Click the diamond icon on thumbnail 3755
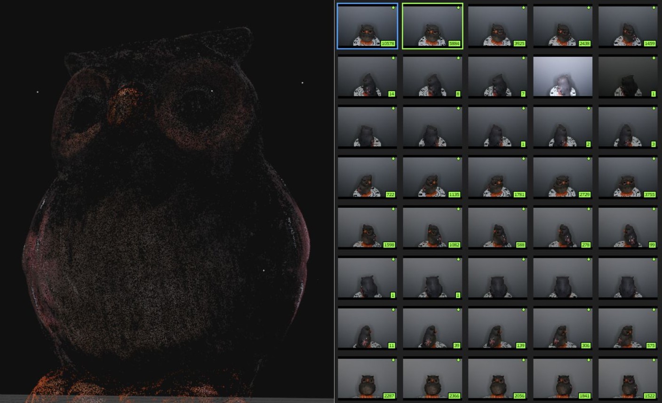662x403 pixels. 654,159
